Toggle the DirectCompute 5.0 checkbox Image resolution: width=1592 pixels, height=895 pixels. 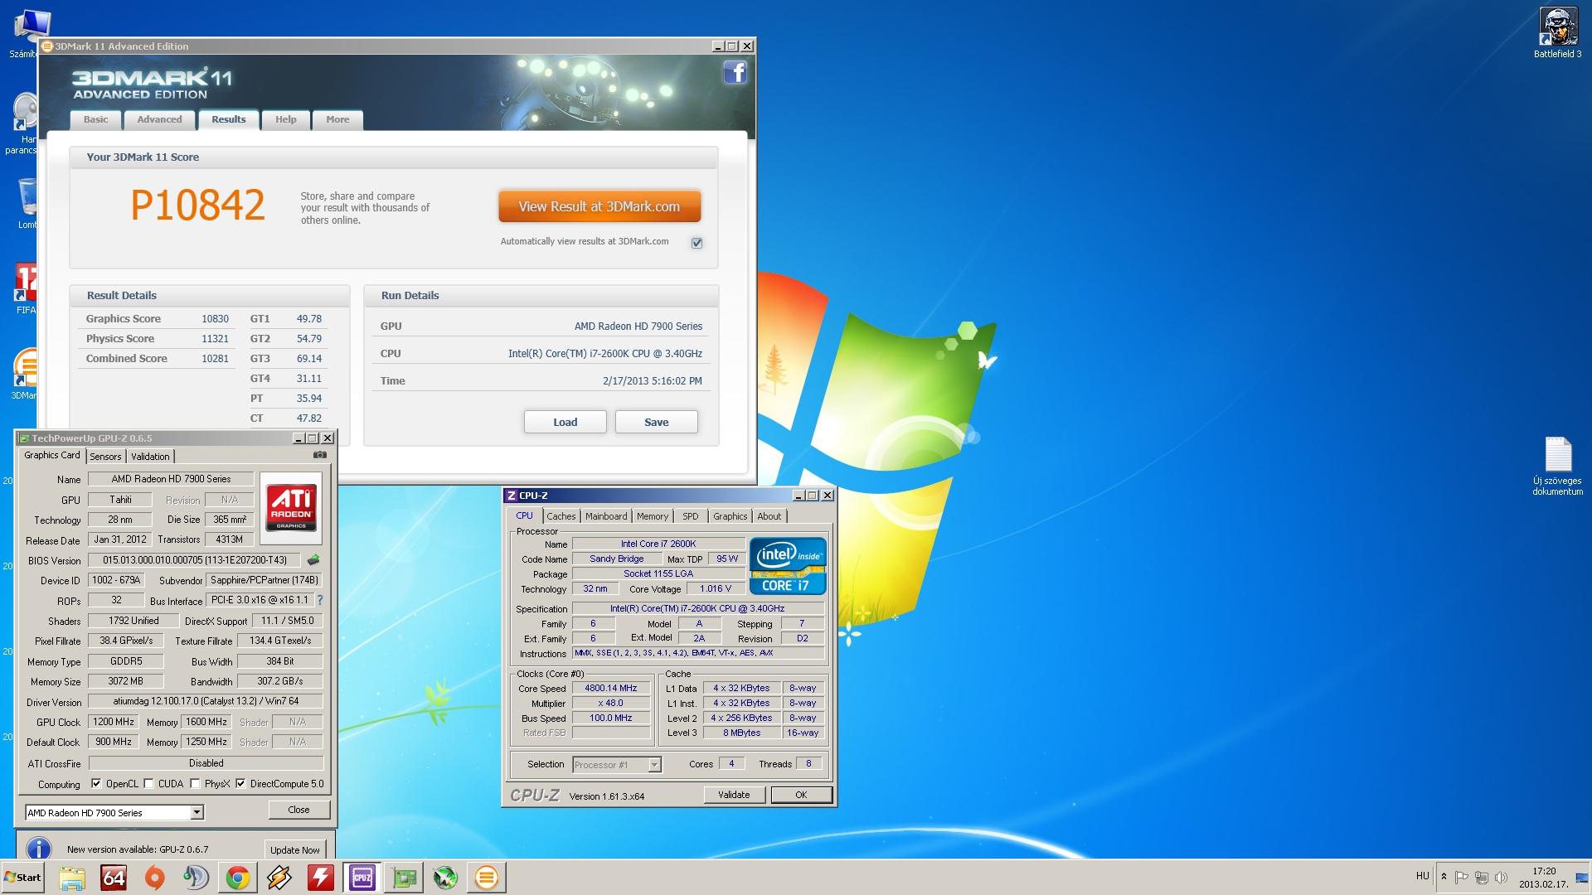point(240,783)
